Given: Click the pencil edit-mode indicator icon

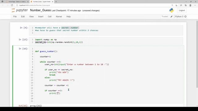Looking at the screenshot, I should pyautogui.click(x=171, y=17).
